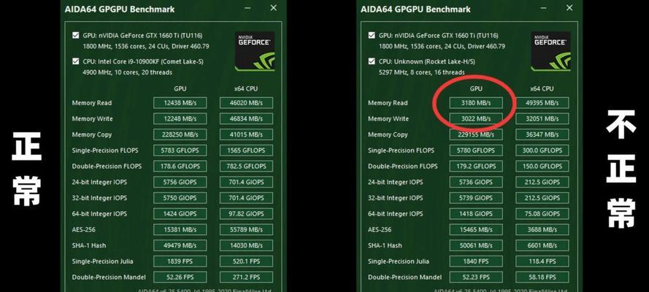Select the 52.23 FPS Mandel value
The width and height of the screenshot is (649, 292).
476,277
